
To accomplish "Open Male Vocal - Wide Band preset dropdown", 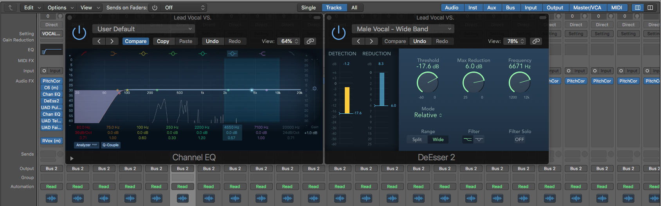I will click(x=403, y=29).
